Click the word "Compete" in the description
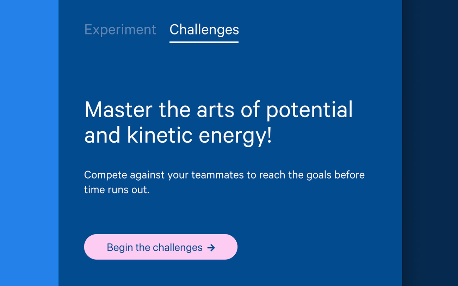 (105, 175)
